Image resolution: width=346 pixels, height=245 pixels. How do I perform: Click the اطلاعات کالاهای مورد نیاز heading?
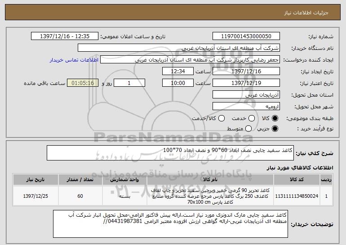tap(300, 168)
